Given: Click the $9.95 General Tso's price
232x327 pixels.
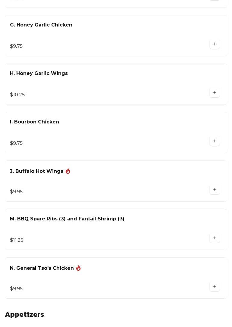Looking at the screenshot, I should point(16,289).
